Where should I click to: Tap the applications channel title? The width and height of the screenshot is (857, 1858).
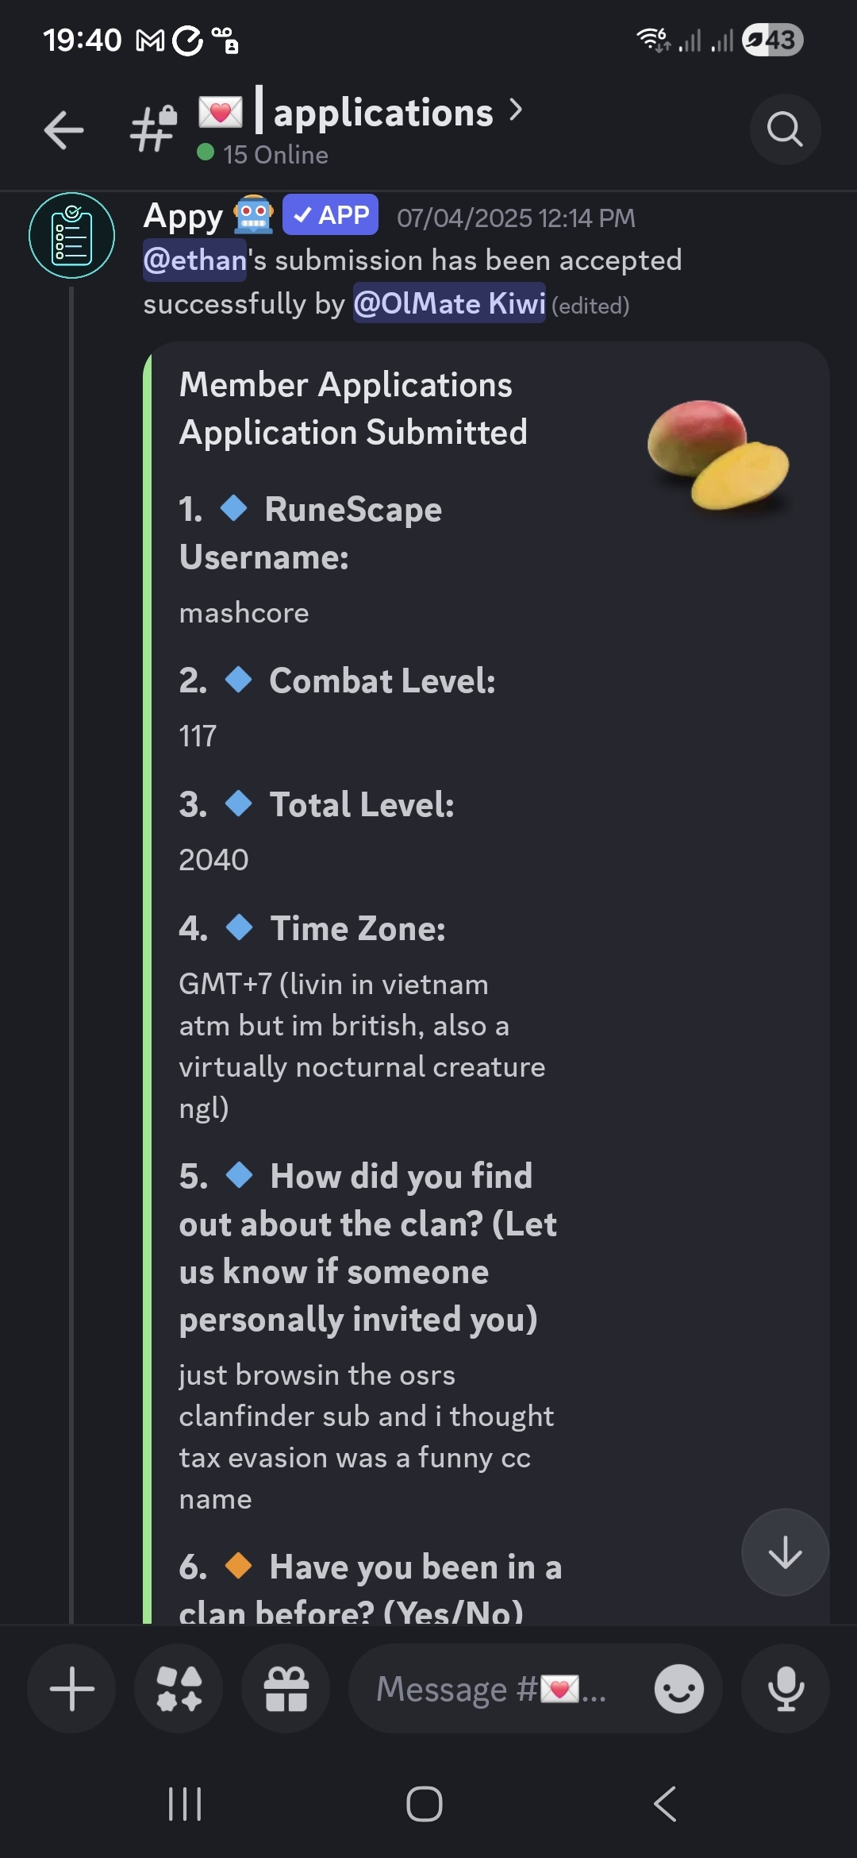(382, 113)
